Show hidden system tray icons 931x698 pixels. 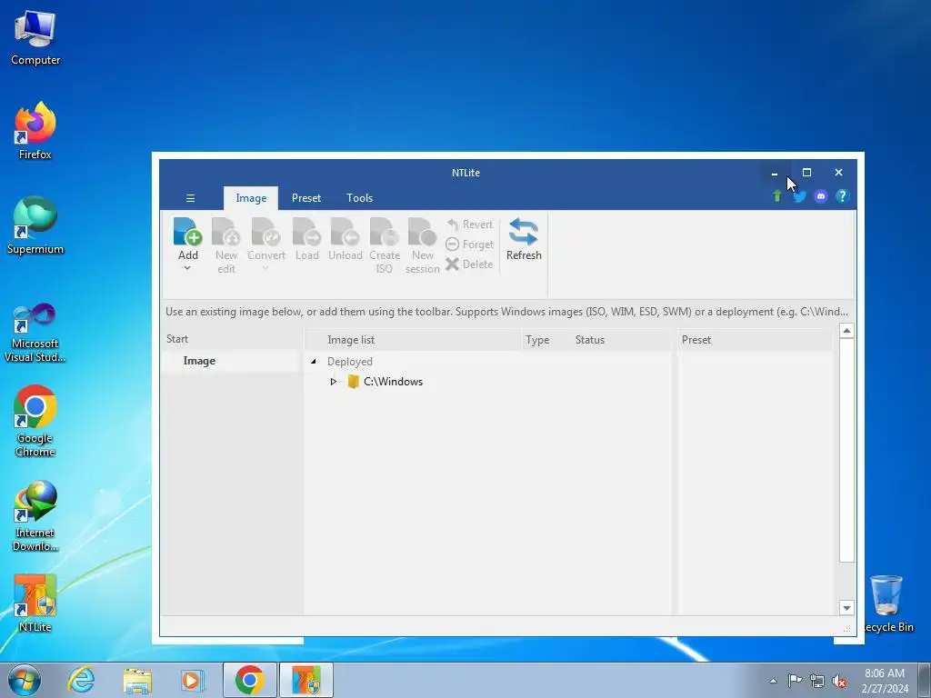click(773, 681)
